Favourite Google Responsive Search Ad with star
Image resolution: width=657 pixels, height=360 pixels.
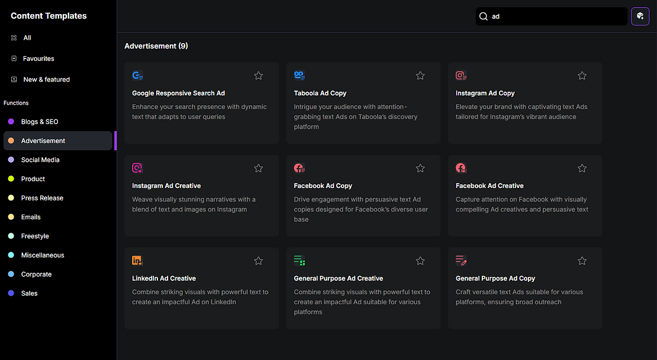point(259,75)
